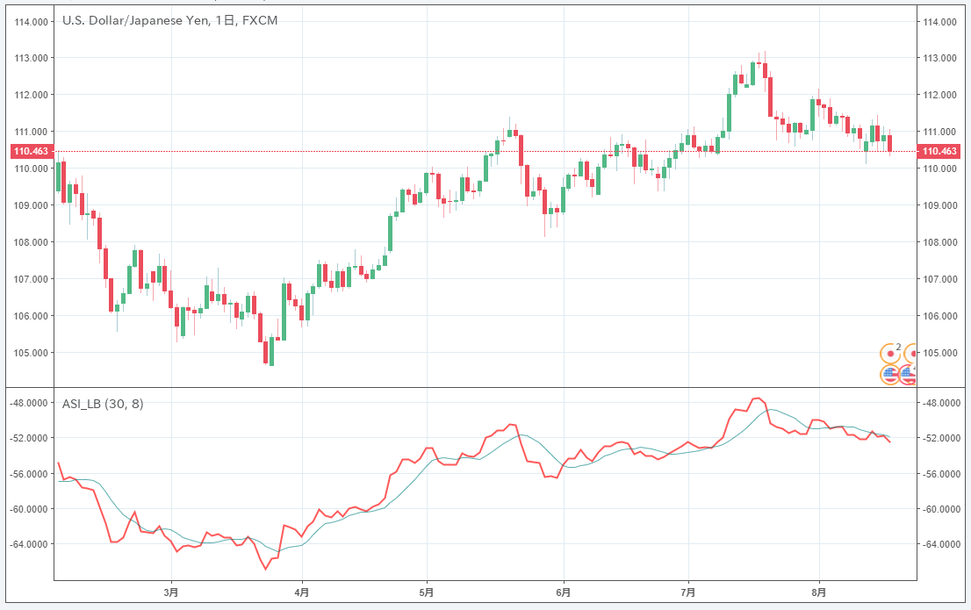The width and height of the screenshot is (971, 610).
Task: Click the 114.000 label on the right price scale
Action: 939,22
